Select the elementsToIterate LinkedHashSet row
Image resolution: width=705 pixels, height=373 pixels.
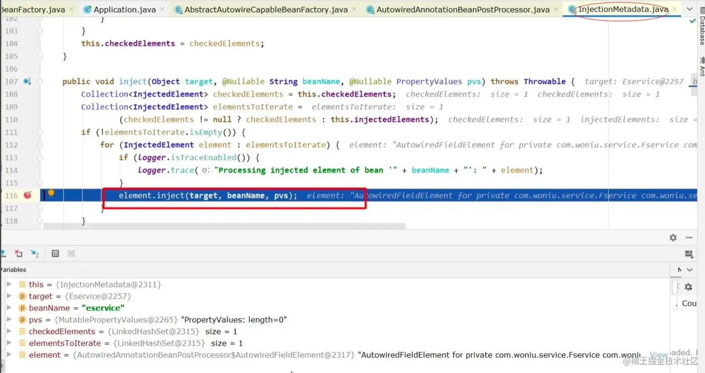click(335, 343)
